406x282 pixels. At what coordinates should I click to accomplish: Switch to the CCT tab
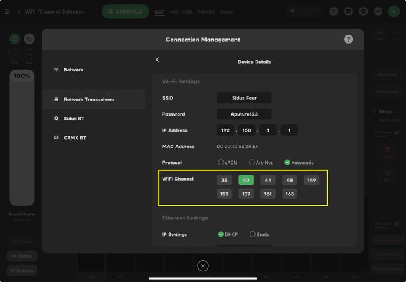[x=159, y=12]
